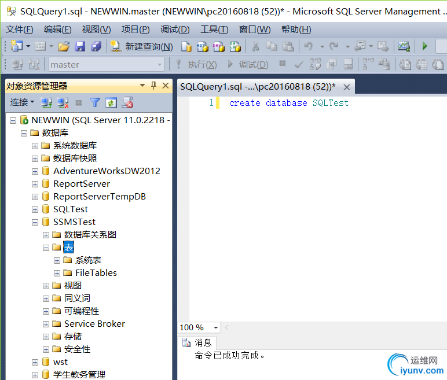Click 执行(X) execute button
Image resolution: width=447 pixels, height=380 pixels.
click(x=197, y=65)
